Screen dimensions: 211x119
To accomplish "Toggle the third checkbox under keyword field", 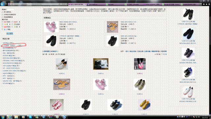I will pos(3,17).
